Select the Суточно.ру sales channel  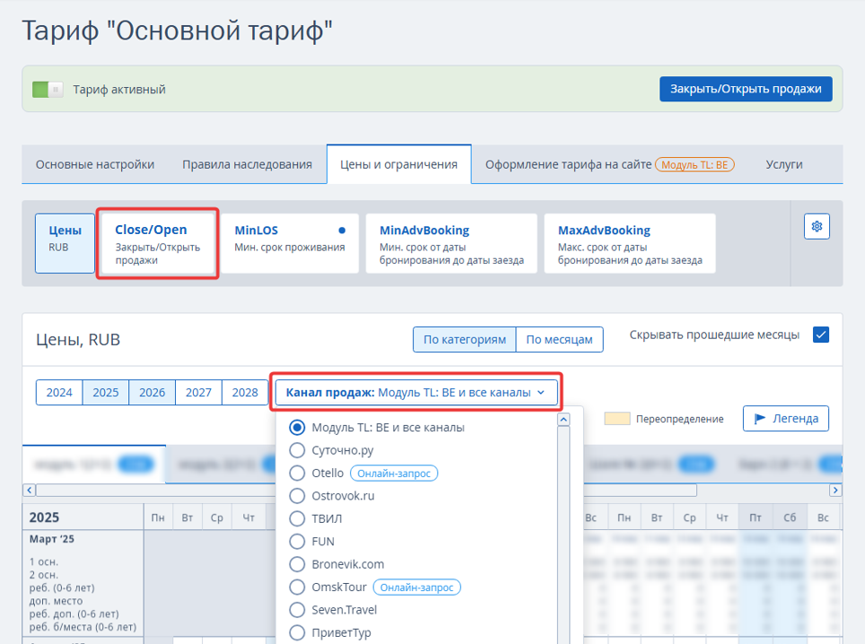click(298, 450)
